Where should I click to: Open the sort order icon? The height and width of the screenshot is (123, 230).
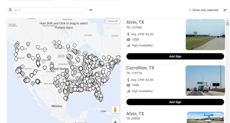225,10
